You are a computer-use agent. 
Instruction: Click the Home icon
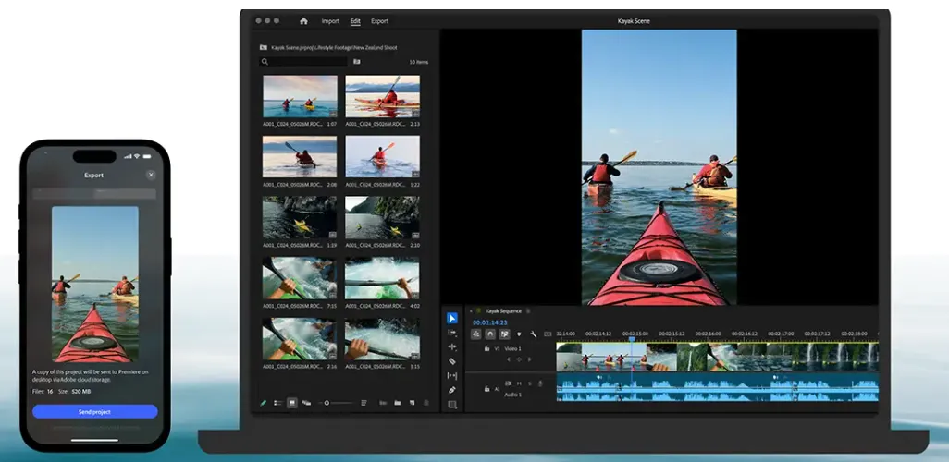coord(303,20)
